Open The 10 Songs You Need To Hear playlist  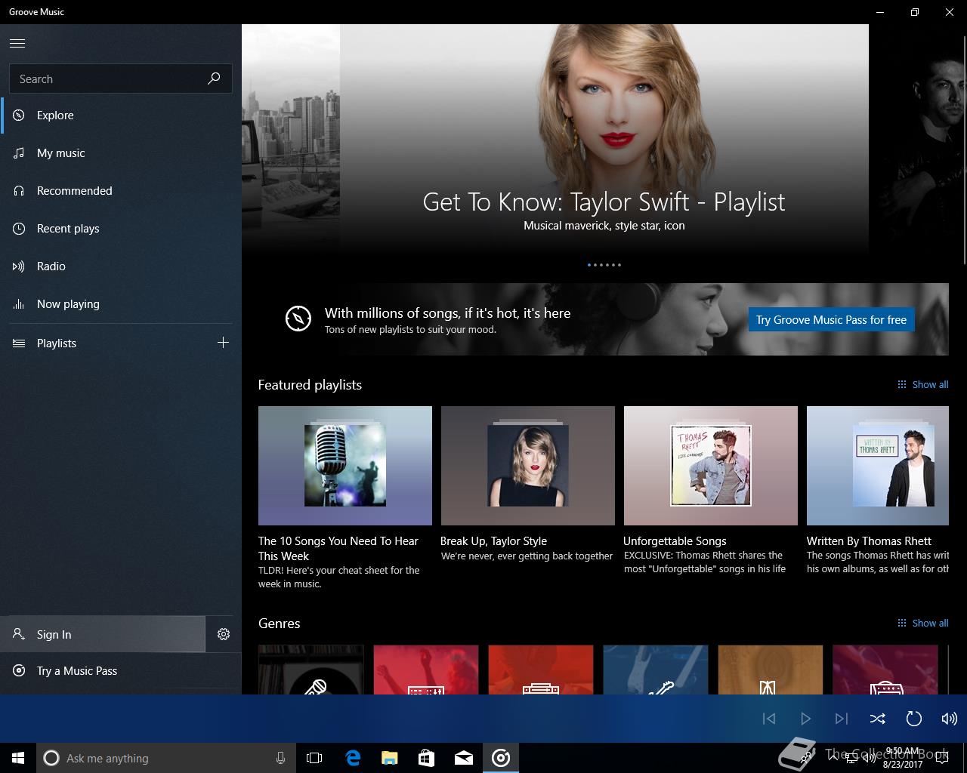coord(345,466)
